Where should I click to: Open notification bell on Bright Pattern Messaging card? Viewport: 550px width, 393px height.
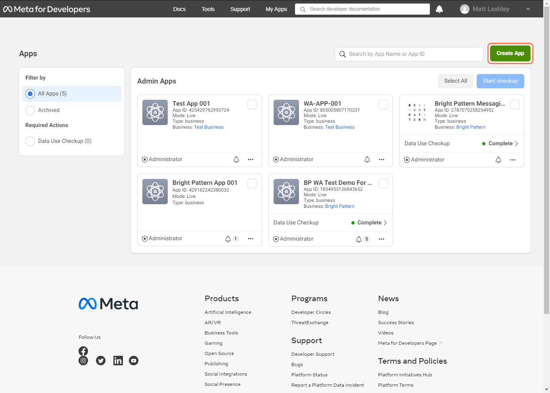click(x=498, y=160)
